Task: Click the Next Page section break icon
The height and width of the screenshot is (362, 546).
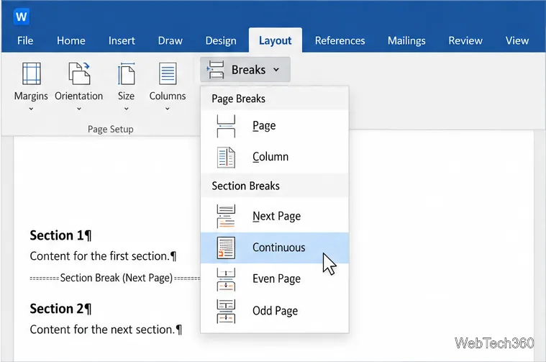Action: click(226, 217)
